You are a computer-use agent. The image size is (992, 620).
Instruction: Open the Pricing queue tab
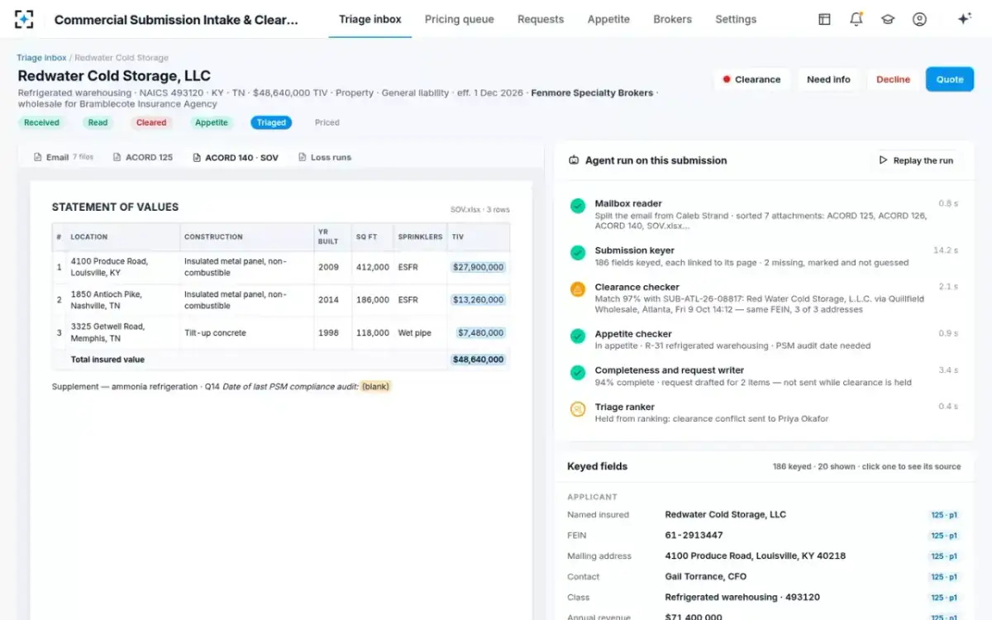click(x=460, y=19)
